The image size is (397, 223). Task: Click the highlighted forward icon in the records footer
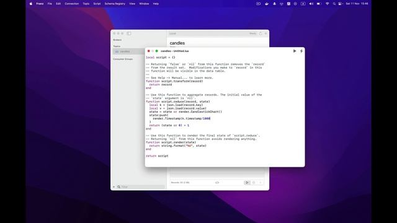point(247,183)
